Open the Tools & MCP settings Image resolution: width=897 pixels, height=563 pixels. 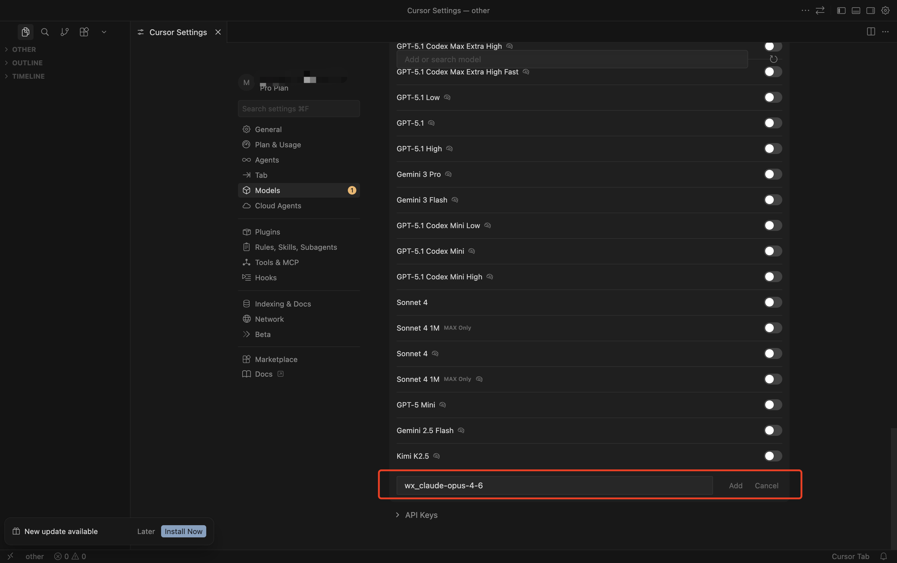pos(276,263)
